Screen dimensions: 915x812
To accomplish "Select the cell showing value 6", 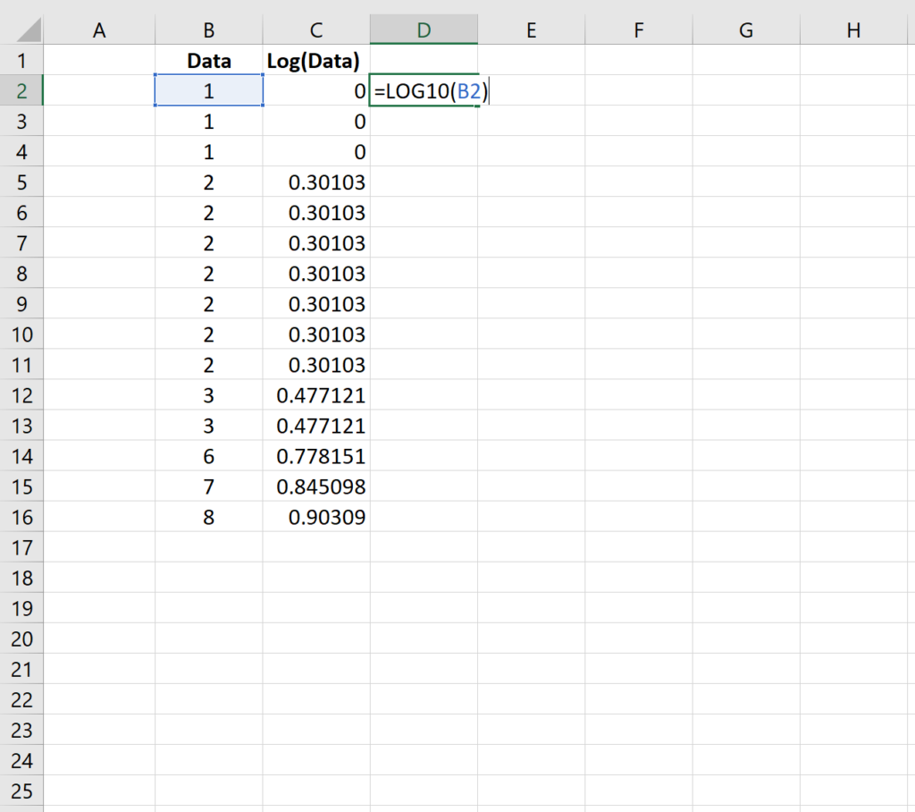I will [x=208, y=456].
